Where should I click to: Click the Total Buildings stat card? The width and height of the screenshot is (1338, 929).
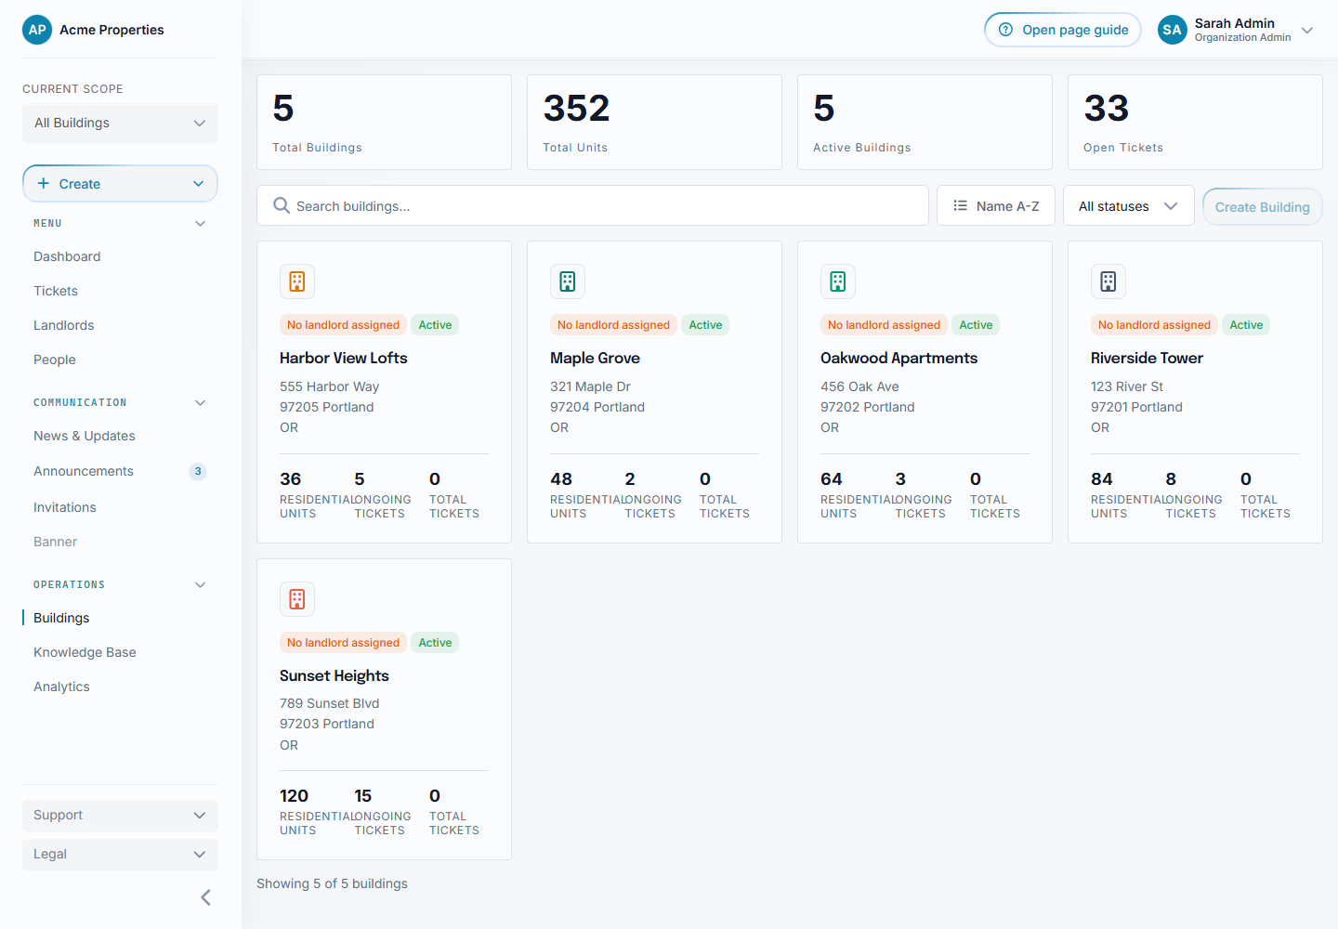[x=384, y=123]
